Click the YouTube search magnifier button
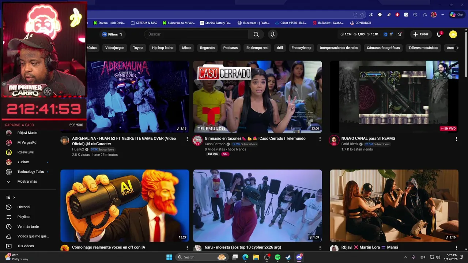This screenshot has height=263, width=468. coord(256,34)
